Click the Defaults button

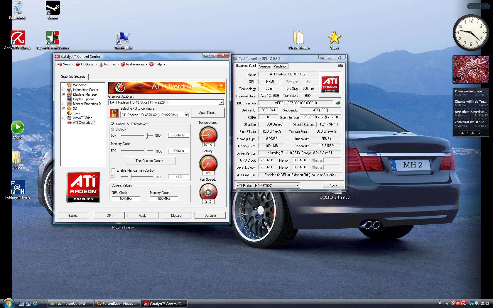coord(210,216)
